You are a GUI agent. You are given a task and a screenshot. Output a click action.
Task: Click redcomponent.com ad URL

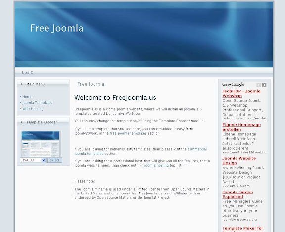(x=244, y=118)
